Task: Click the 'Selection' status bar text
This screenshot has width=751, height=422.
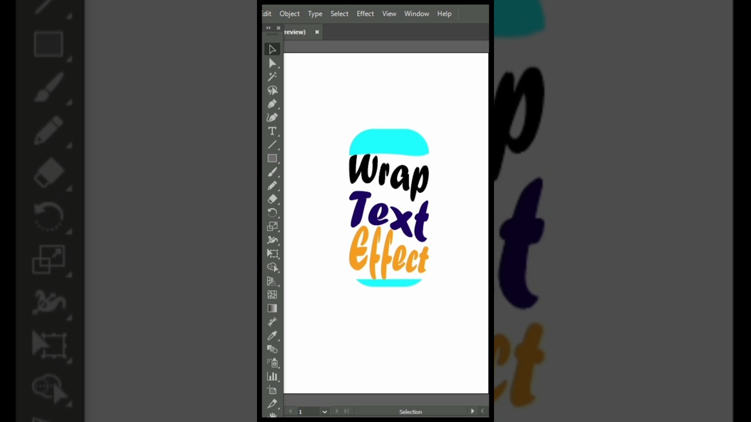Action: coord(411,411)
